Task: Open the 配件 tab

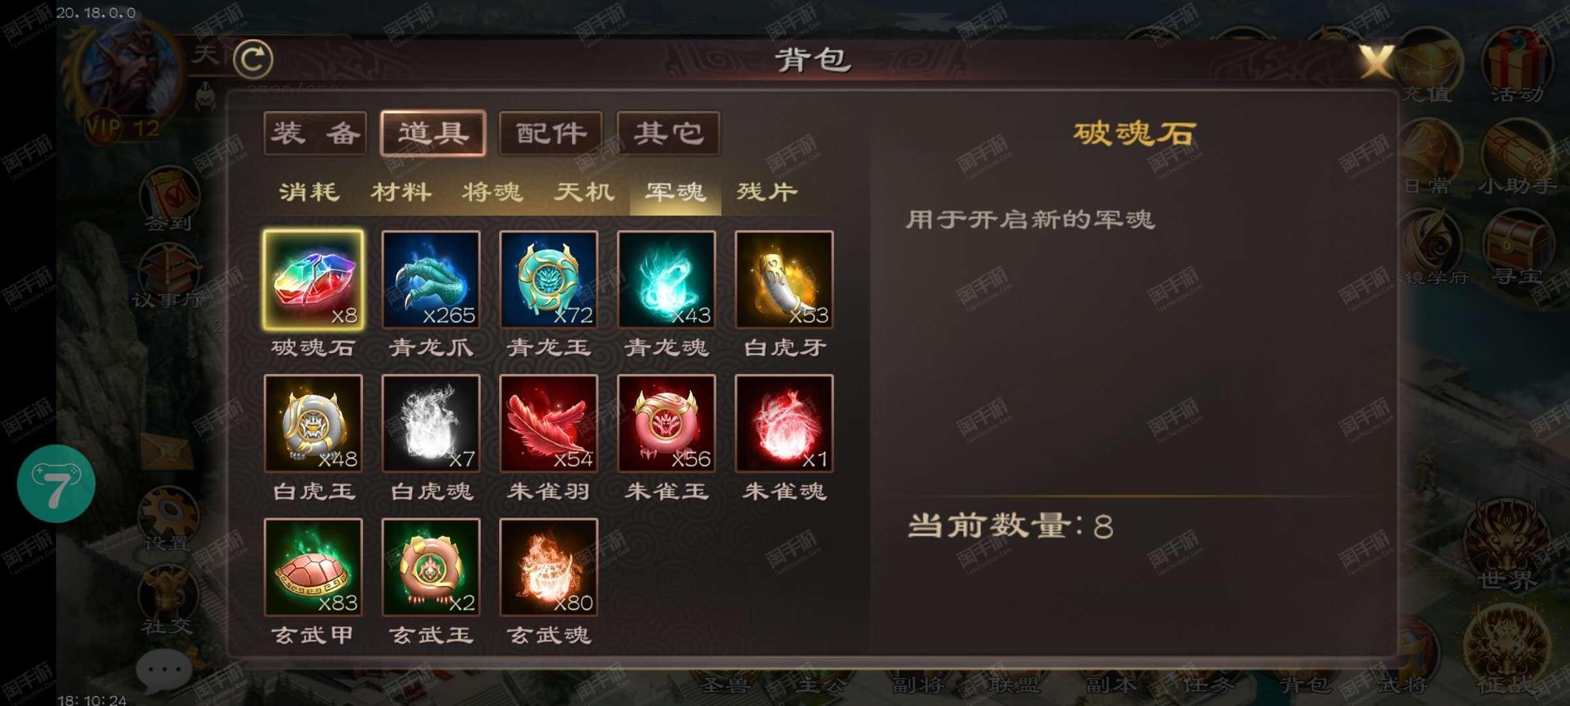Action: (x=551, y=133)
